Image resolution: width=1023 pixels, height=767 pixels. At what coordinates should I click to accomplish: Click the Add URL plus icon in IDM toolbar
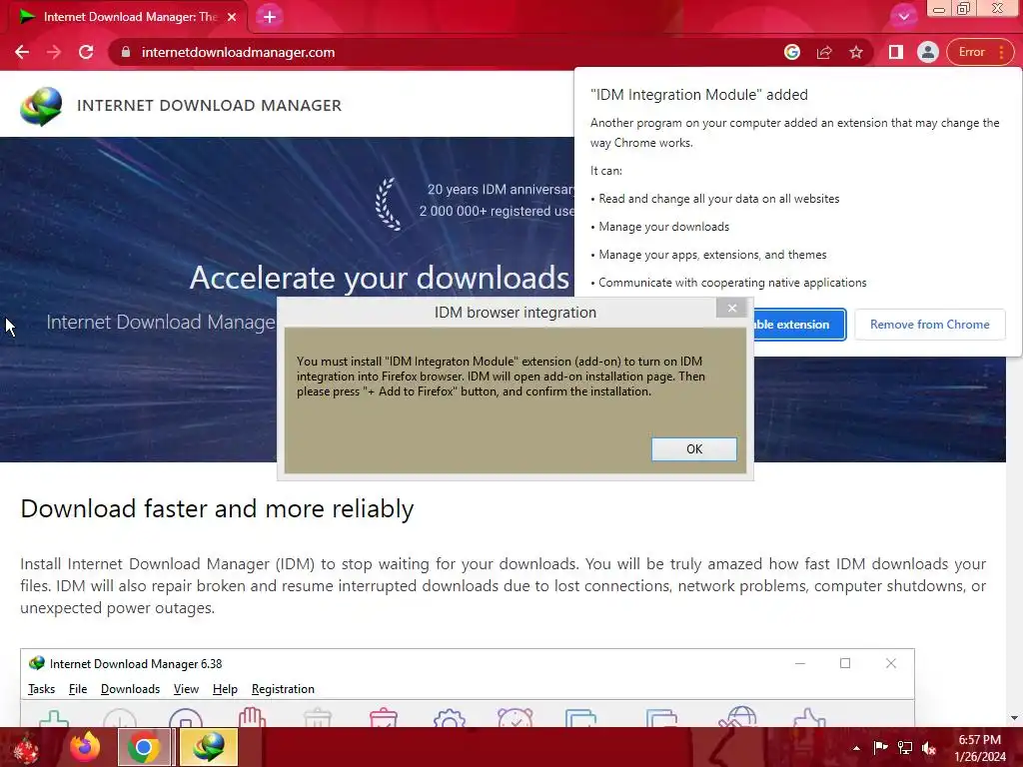54,717
